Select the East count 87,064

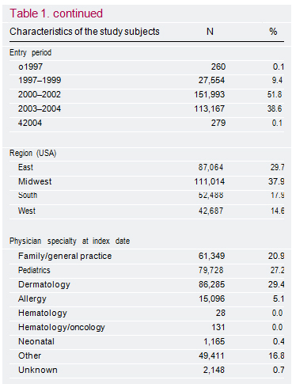click(x=210, y=167)
